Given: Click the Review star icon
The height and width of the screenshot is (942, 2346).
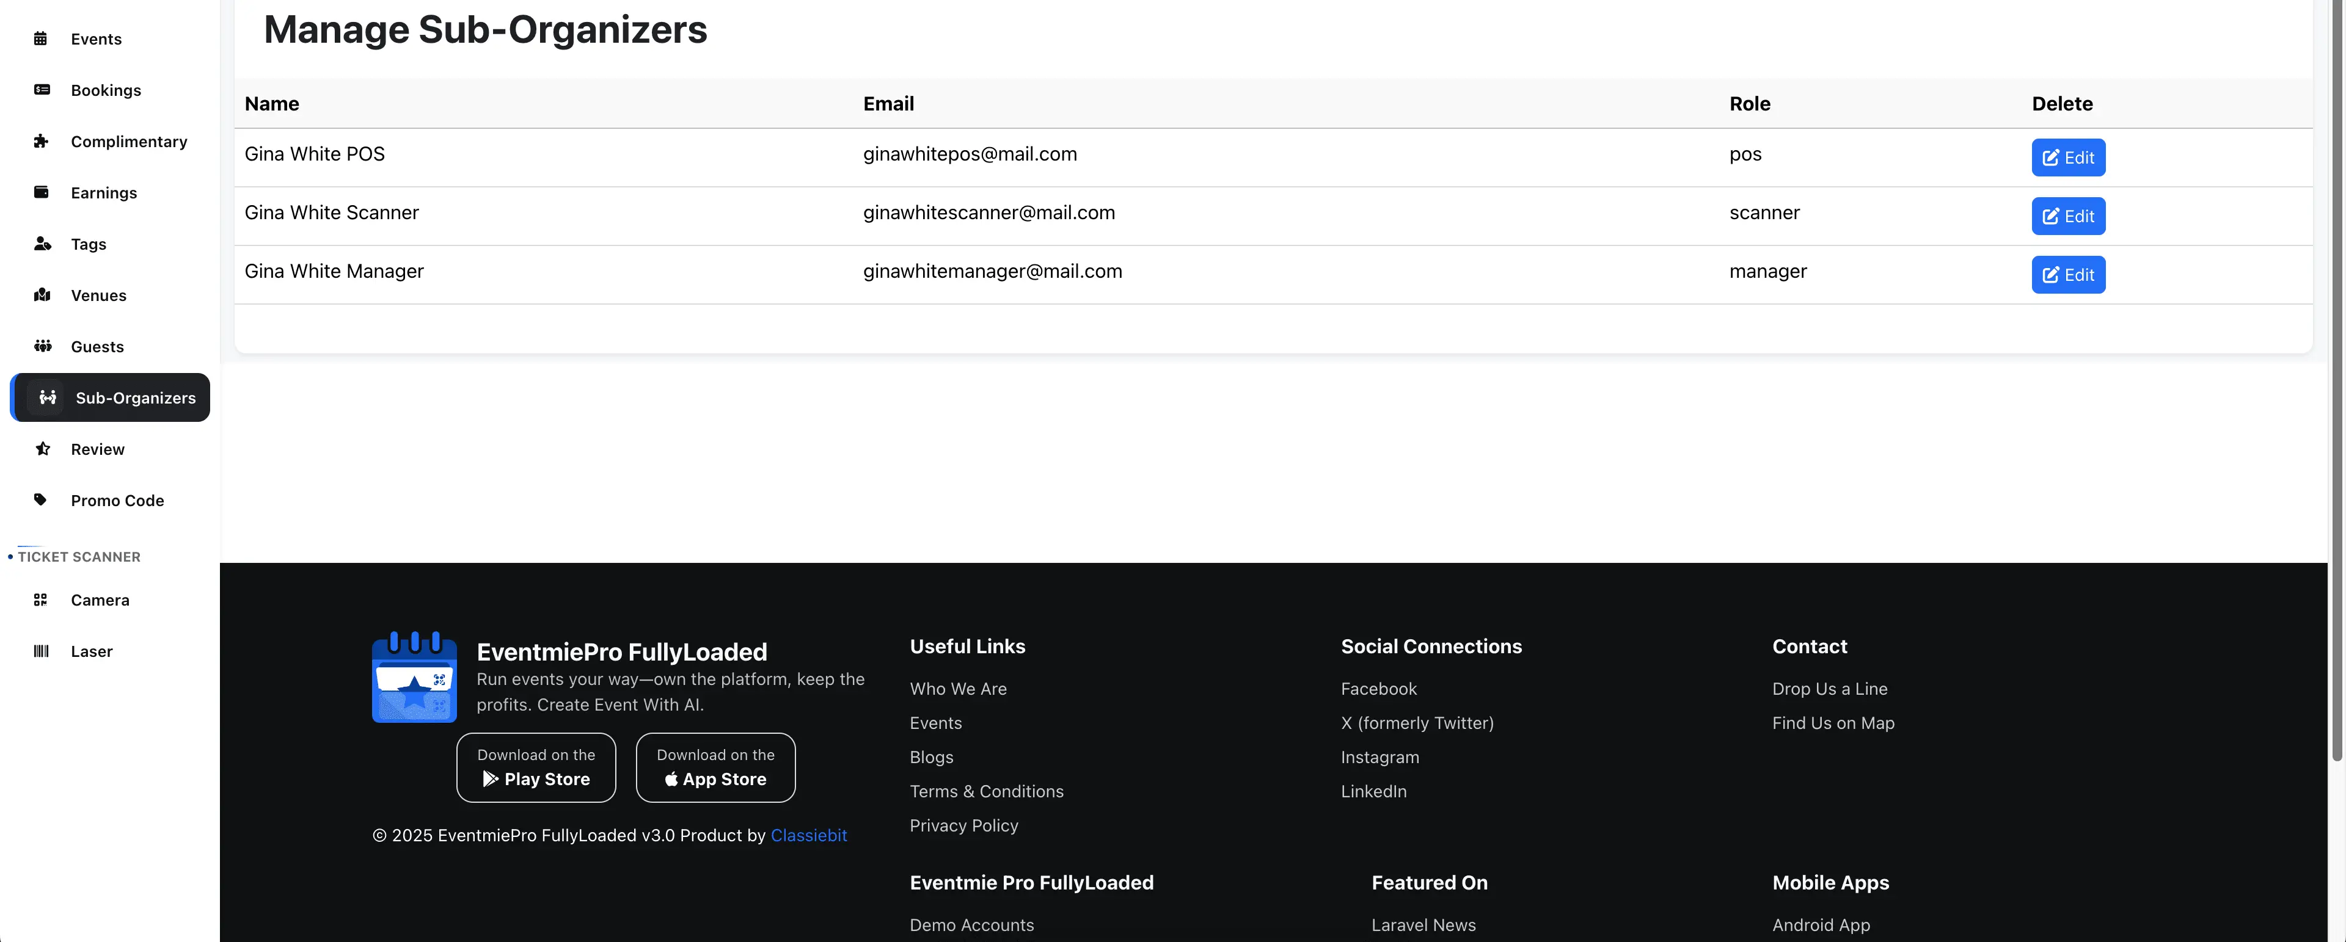Looking at the screenshot, I should tap(42, 449).
